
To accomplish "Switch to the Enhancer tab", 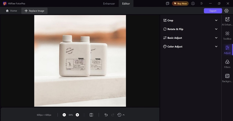I will pyautogui.click(x=109, y=4).
